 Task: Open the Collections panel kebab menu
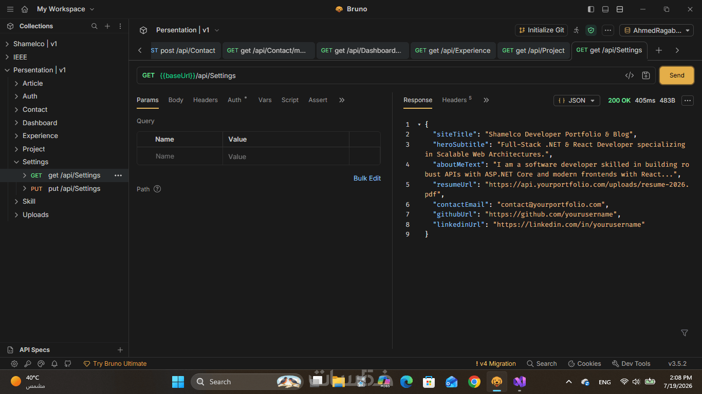pos(120,26)
